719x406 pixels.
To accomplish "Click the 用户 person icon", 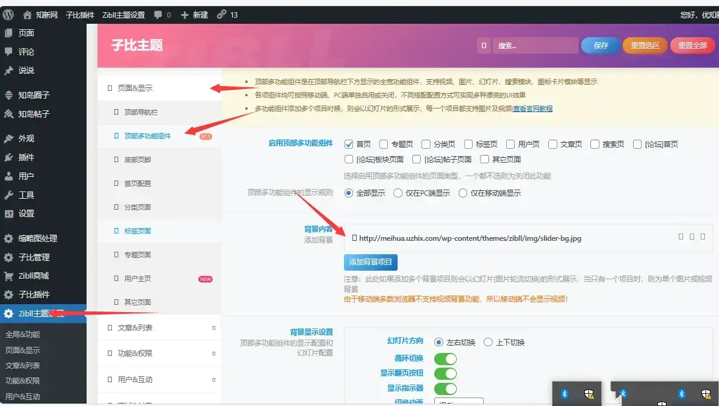I will pos(9,176).
